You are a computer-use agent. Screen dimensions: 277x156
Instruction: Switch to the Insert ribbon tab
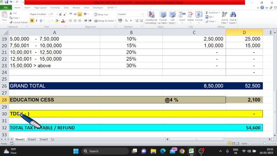27,8
